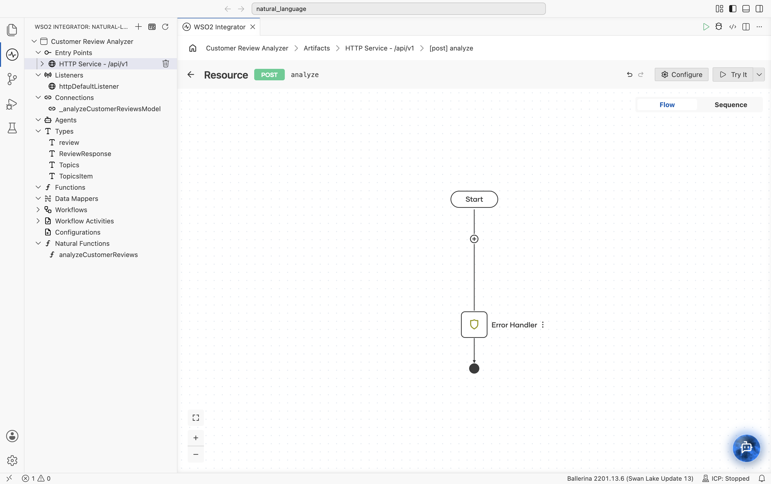The image size is (771, 484).
Task: Collapse the Types section
Action: 38,131
